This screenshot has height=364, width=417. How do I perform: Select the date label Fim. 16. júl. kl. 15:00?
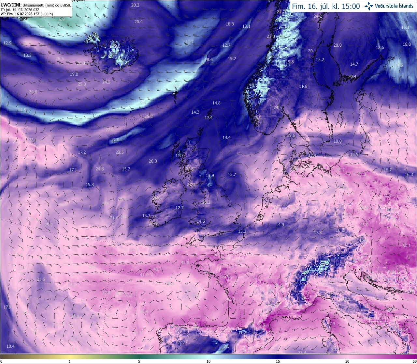(x=326, y=6)
